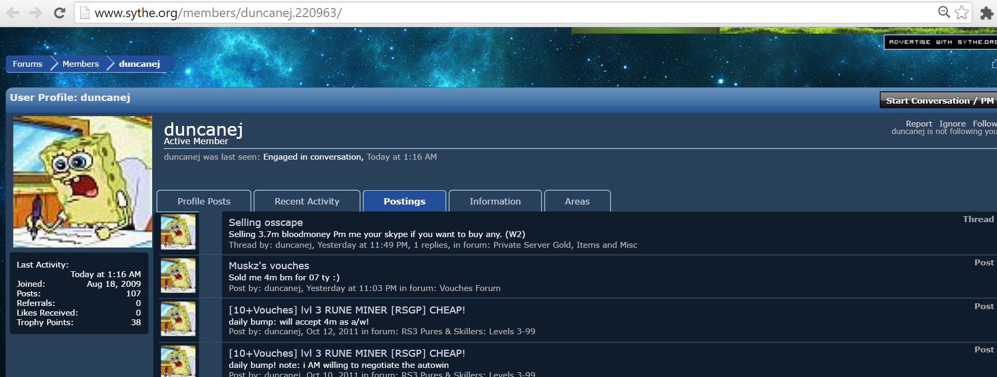
Task: Open the RUNE MINER post saying 'will accept 4m'
Action: pos(347,310)
